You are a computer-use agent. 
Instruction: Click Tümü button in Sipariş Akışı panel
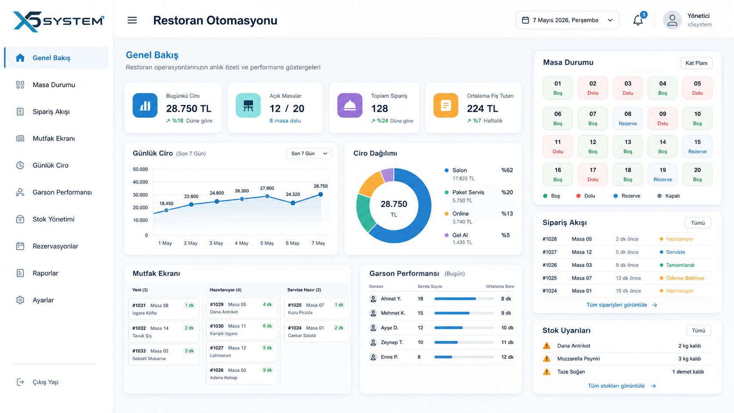[698, 223]
